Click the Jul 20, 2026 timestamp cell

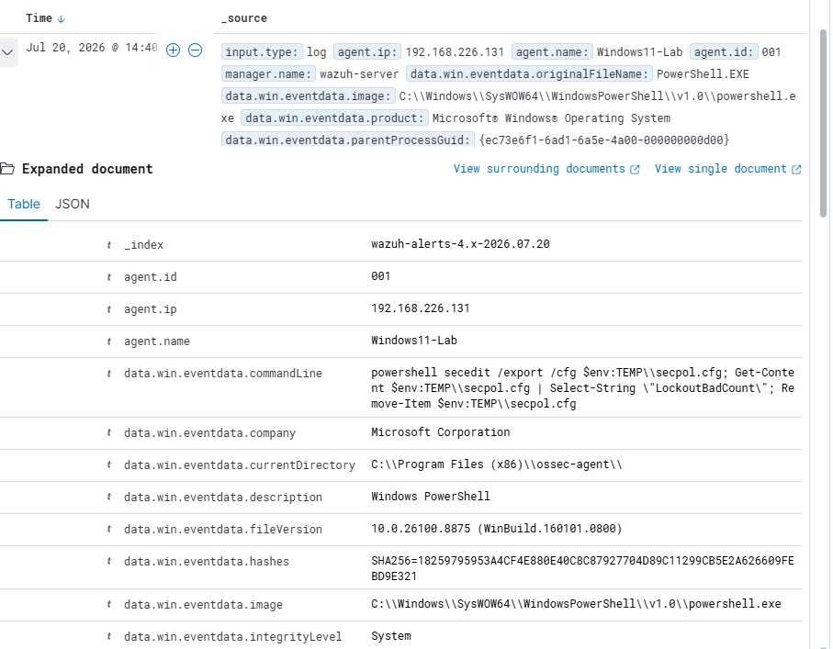point(91,48)
